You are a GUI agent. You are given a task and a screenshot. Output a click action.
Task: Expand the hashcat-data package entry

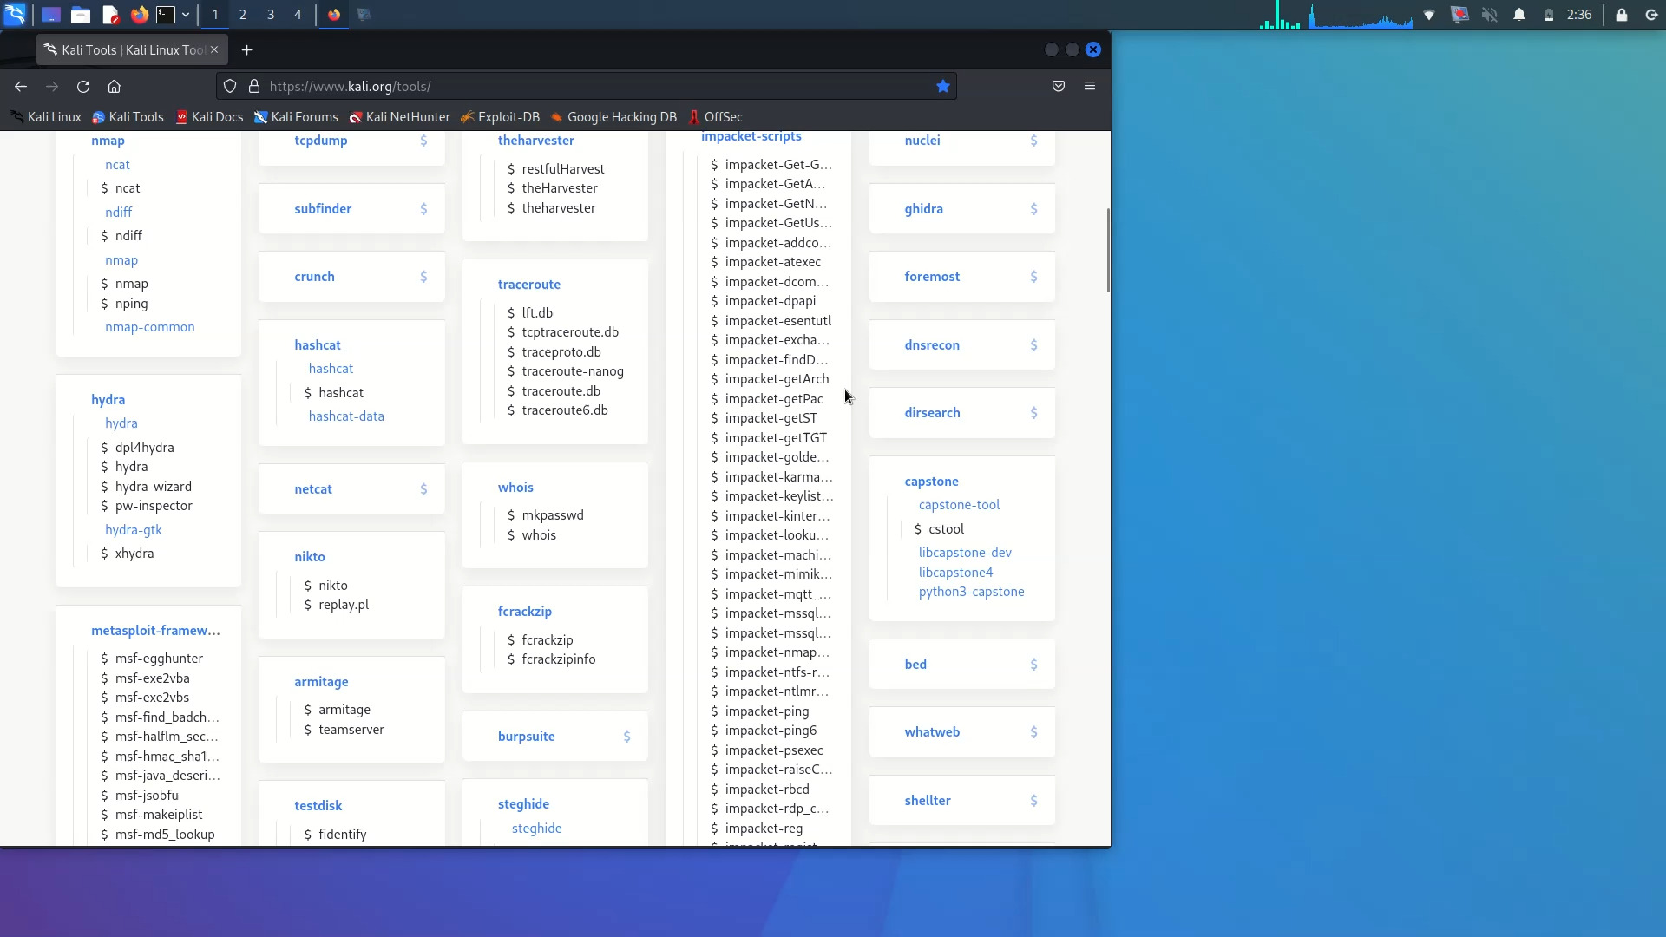pyautogui.click(x=345, y=416)
